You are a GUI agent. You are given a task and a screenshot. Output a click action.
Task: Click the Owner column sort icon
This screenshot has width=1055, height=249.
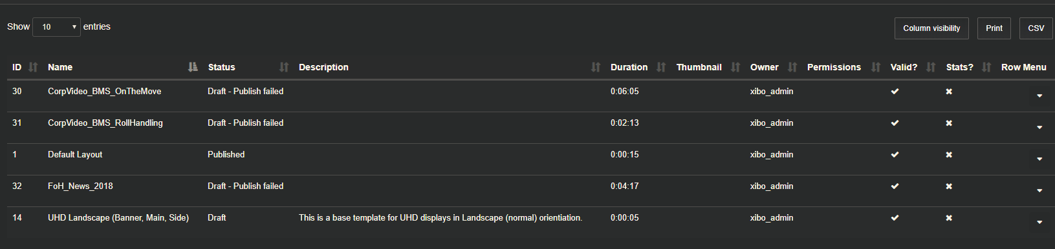(x=792, y=67)
